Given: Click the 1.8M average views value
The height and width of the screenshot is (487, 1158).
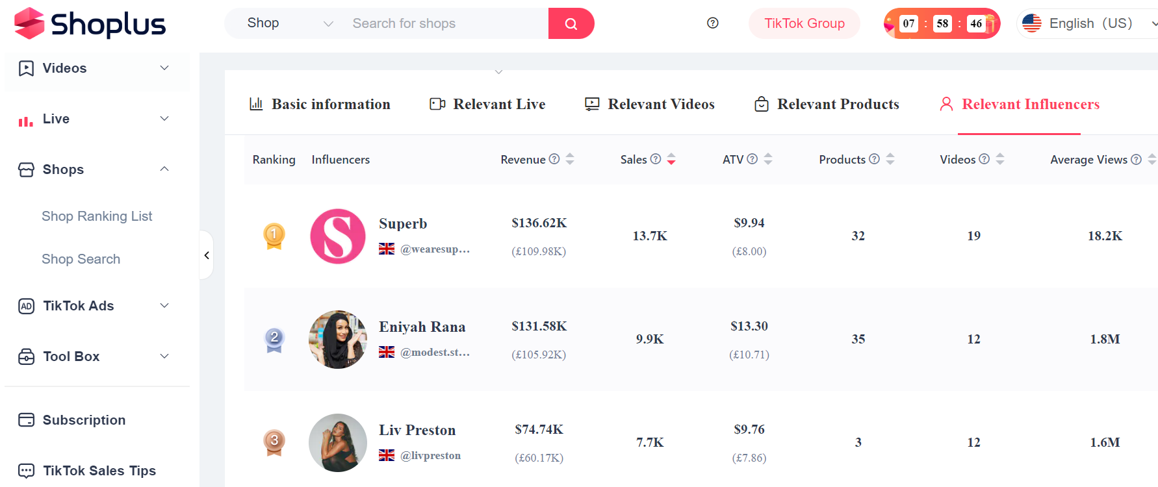Looking at the screenshot, I should point(1105,340).
